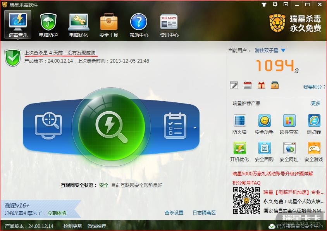The height and width of the screenshot is (231, 327).
Task: Open 瑞星5000万豪礼活动 red news link
Action: [273, 173]
